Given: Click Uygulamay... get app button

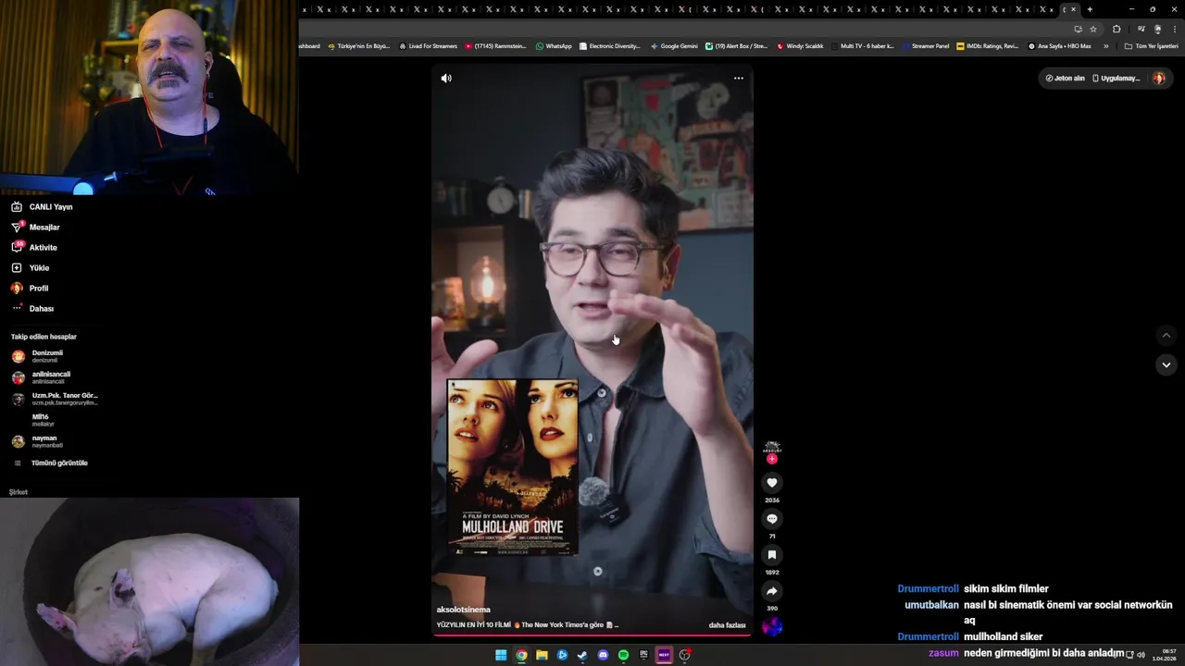Looking at the screenshot, I should (x=1116, y=79).
